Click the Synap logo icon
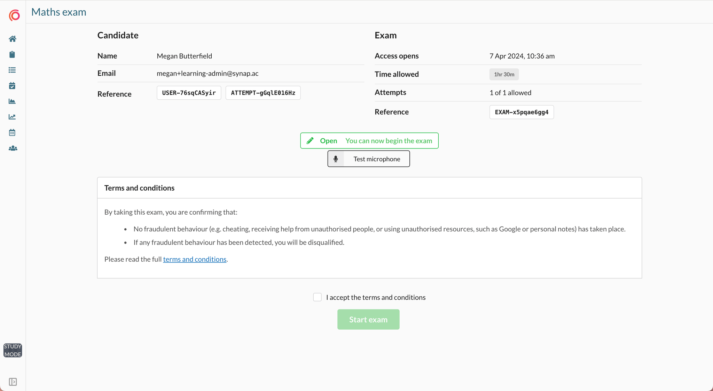The image size is (713, 391). tap(14, 15)
